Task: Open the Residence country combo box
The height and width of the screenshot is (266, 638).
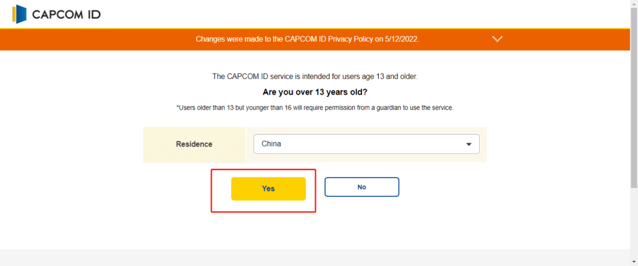Action: [366, 144]
